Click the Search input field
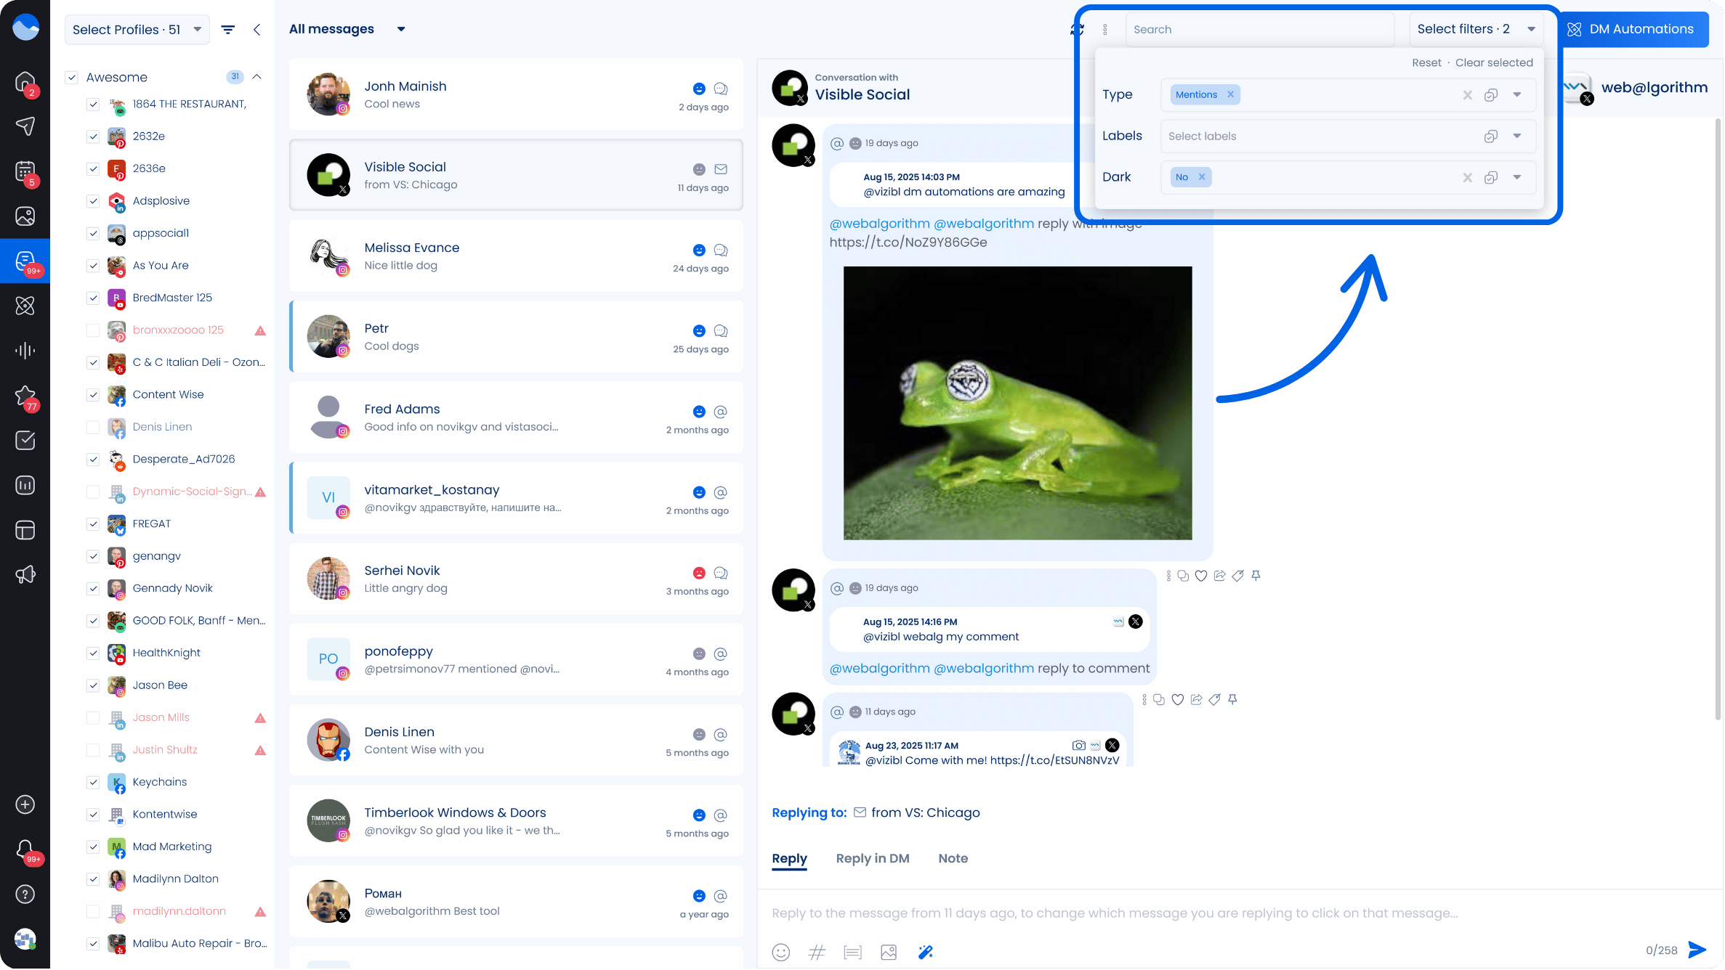The width and height of the screenshot is (1725, 970). tap(1261, 30)
